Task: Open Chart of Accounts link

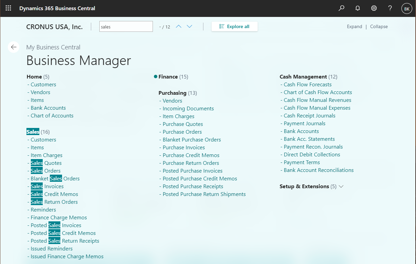Action: [x=52, y=116]
